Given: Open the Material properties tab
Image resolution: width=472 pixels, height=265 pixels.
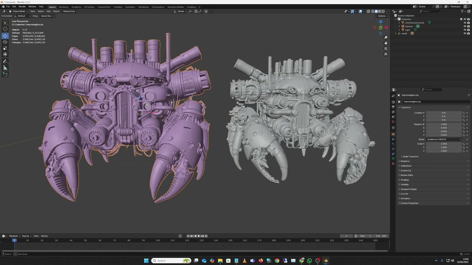Looking at the screenshot, I should 393,164.
